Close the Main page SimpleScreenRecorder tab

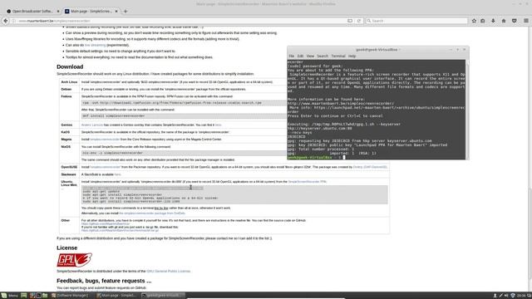click(116, 11)
